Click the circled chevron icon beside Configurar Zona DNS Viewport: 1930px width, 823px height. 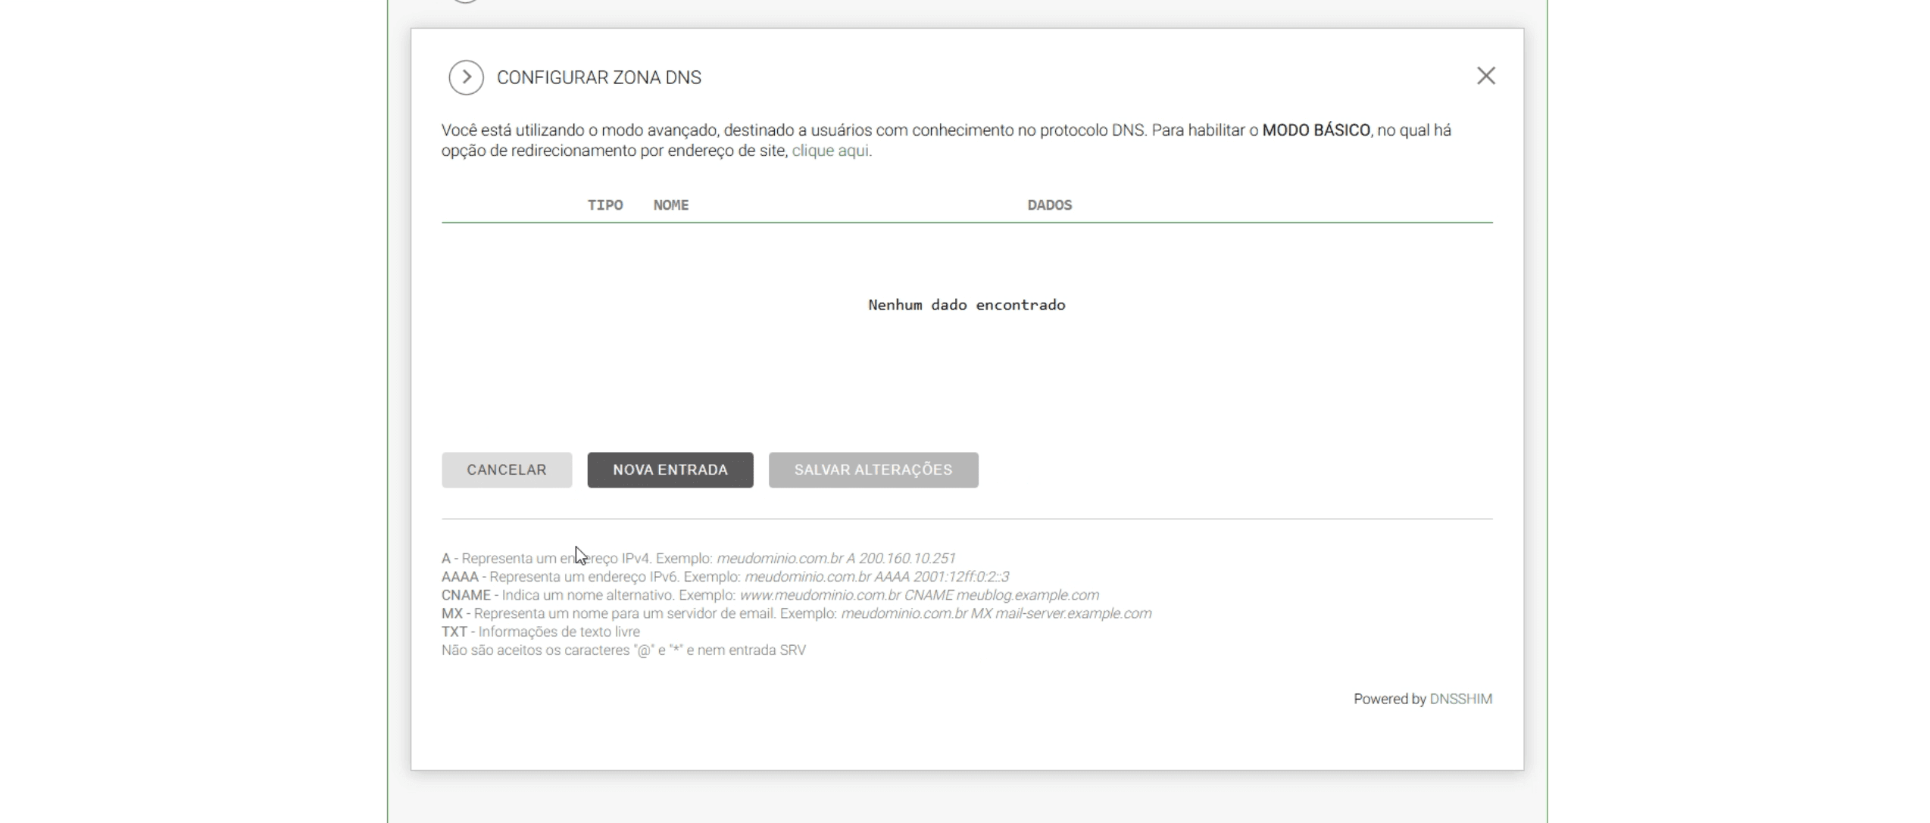pyautogui.click(x=466, y=77)
